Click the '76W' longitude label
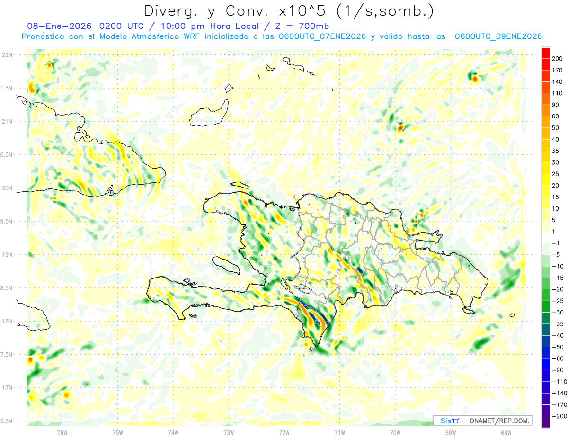The image size is (568, 439). click(62, 432)
